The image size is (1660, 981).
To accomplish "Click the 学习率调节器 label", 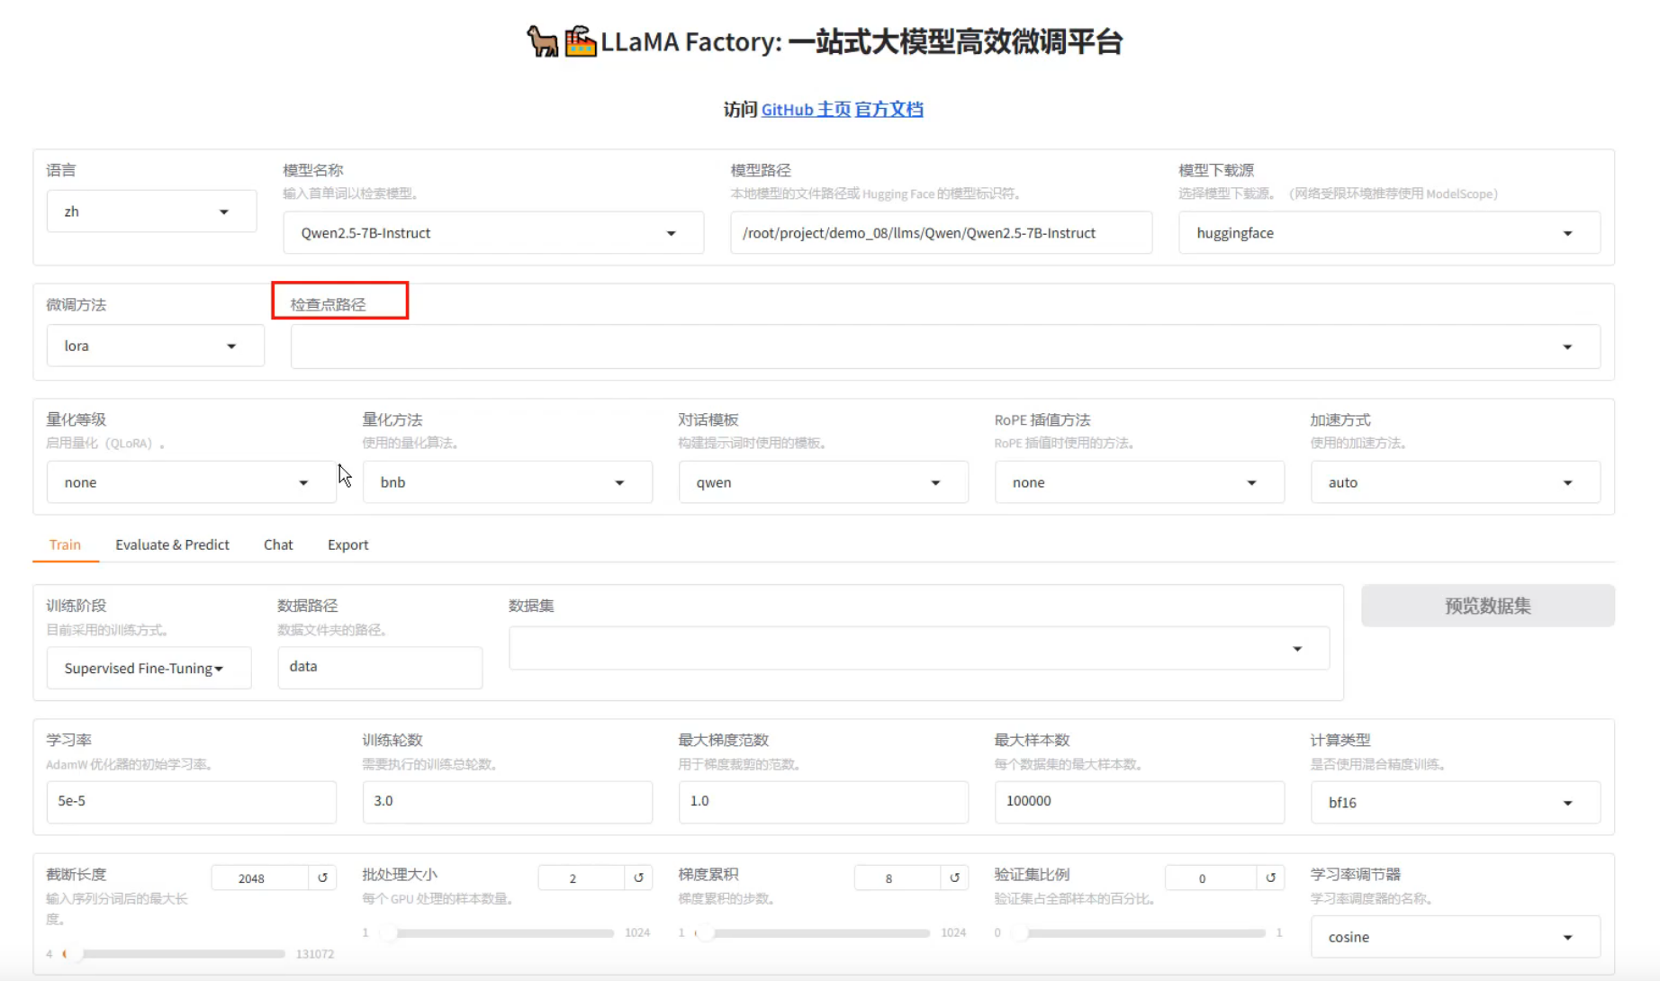I will coord(1356,874).
